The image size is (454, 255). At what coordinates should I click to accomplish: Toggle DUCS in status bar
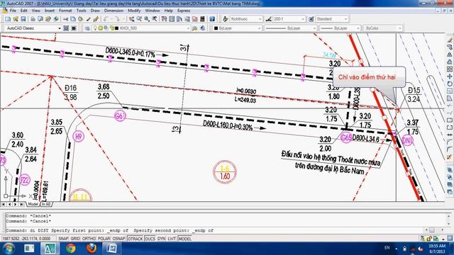point(150,239)
